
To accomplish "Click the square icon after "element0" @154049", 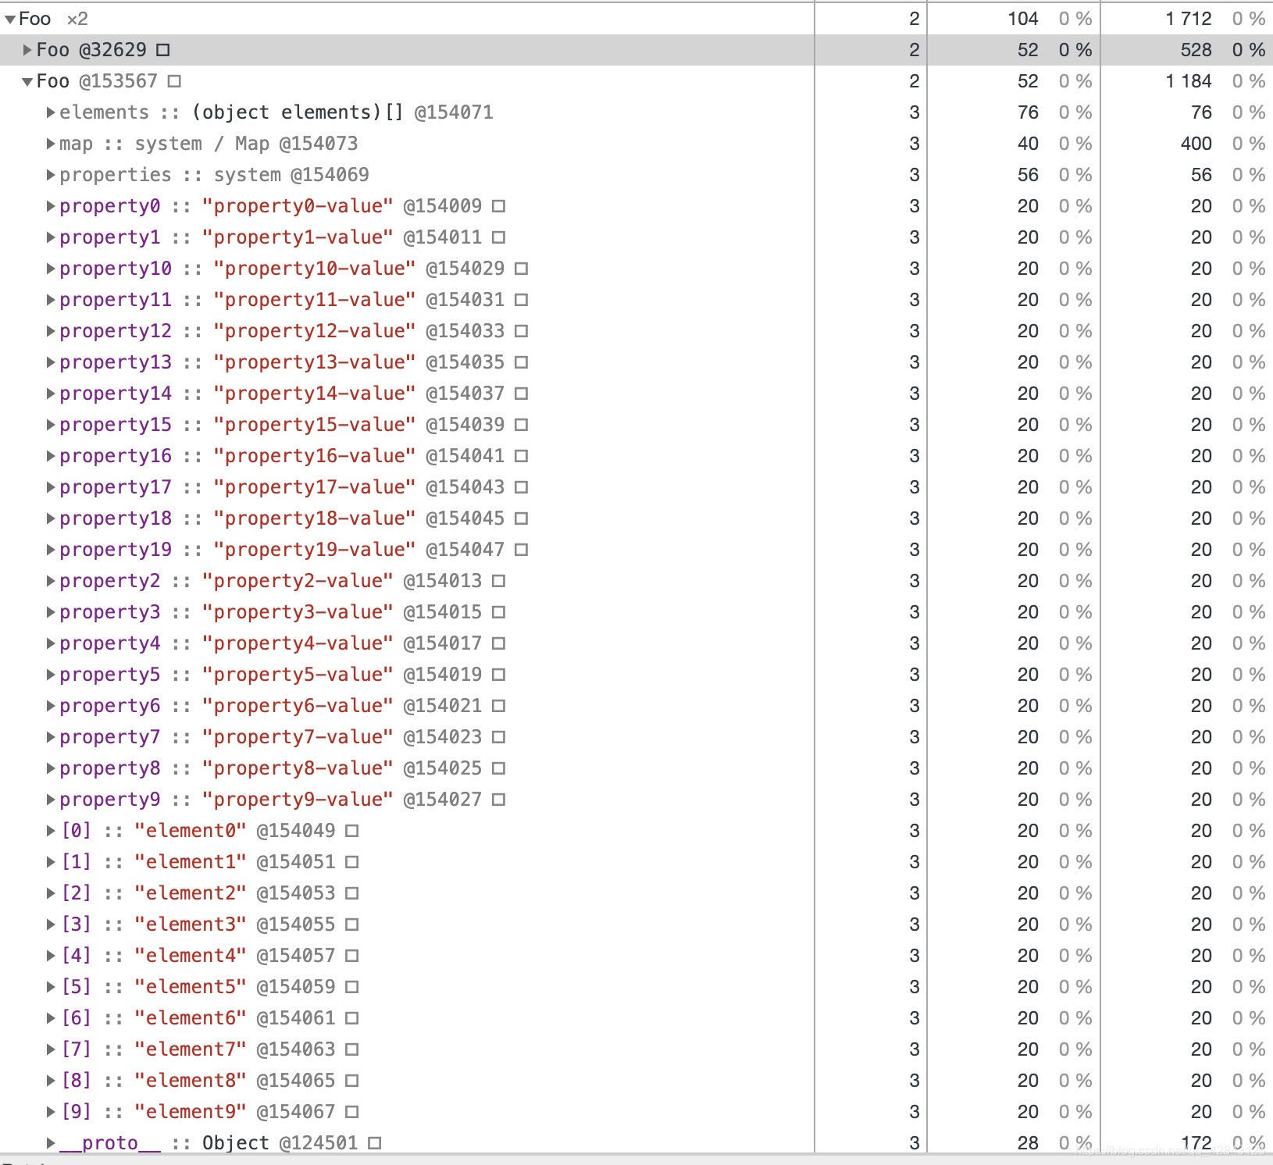I will click(352, 831).
